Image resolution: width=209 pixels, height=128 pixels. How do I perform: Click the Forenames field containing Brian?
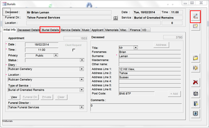pyautogui.click(x=150, y=52)
